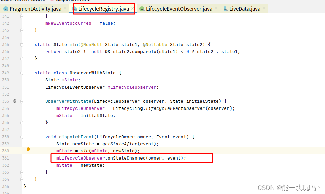Collapse the dispatchEvent method at line 358
Screen dimensions: 325x194
(22, 137)
